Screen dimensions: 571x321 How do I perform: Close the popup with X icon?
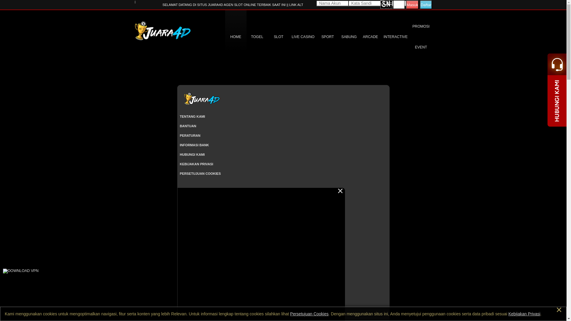pos(340,191)
